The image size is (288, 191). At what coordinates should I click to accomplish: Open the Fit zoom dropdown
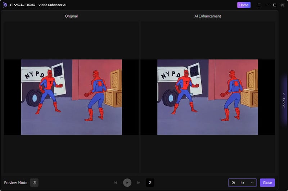[x=242, y=183]
